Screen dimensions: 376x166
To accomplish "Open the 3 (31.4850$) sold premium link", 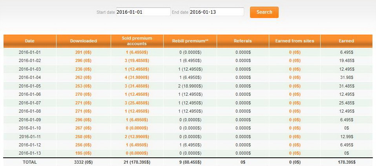I will point(137,86).
